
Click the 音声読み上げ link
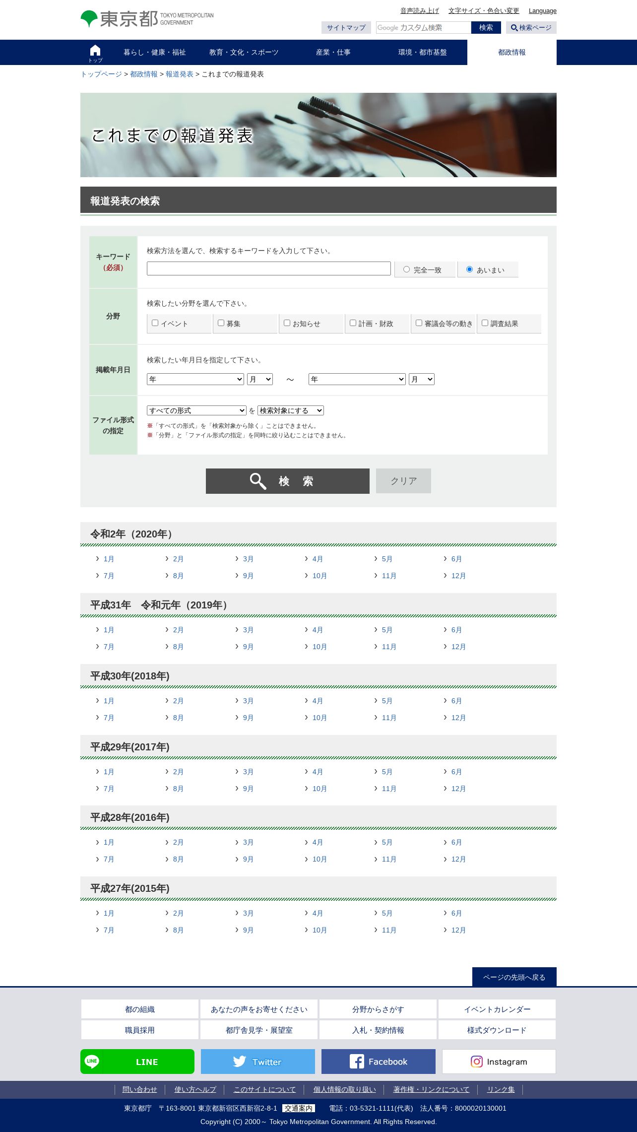tap(420, 11)
